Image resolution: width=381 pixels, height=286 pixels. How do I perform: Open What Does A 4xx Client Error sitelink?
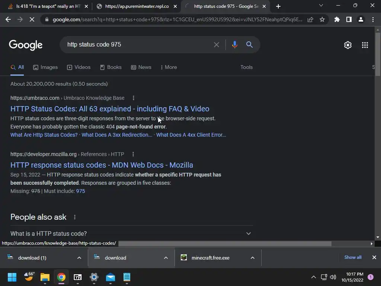point(191,135)
